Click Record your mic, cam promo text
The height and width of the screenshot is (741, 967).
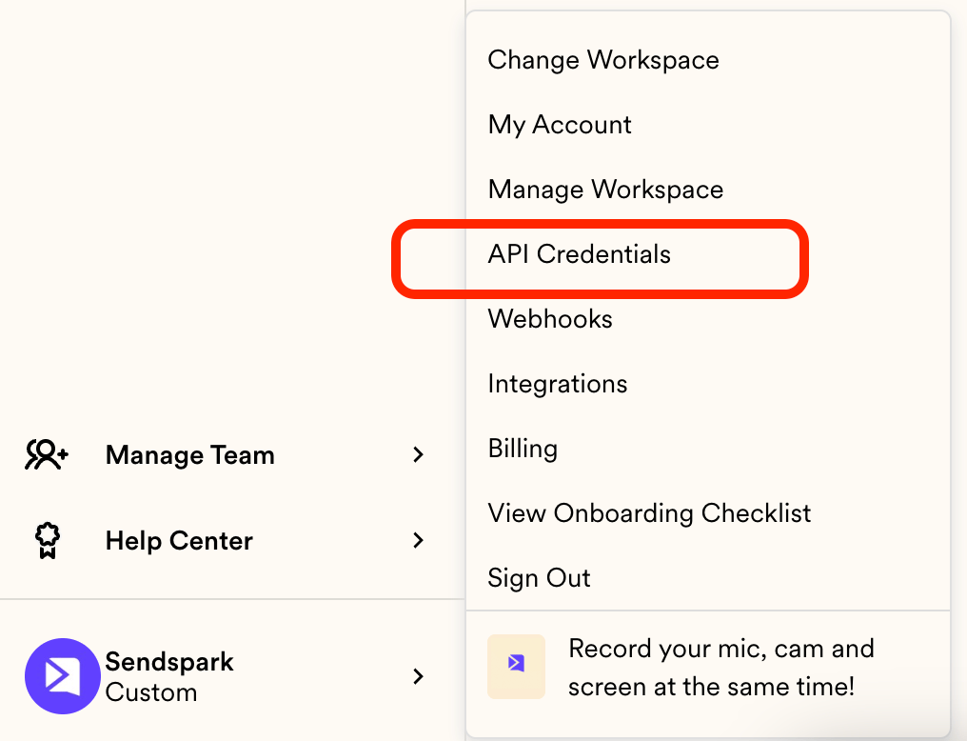721,668
